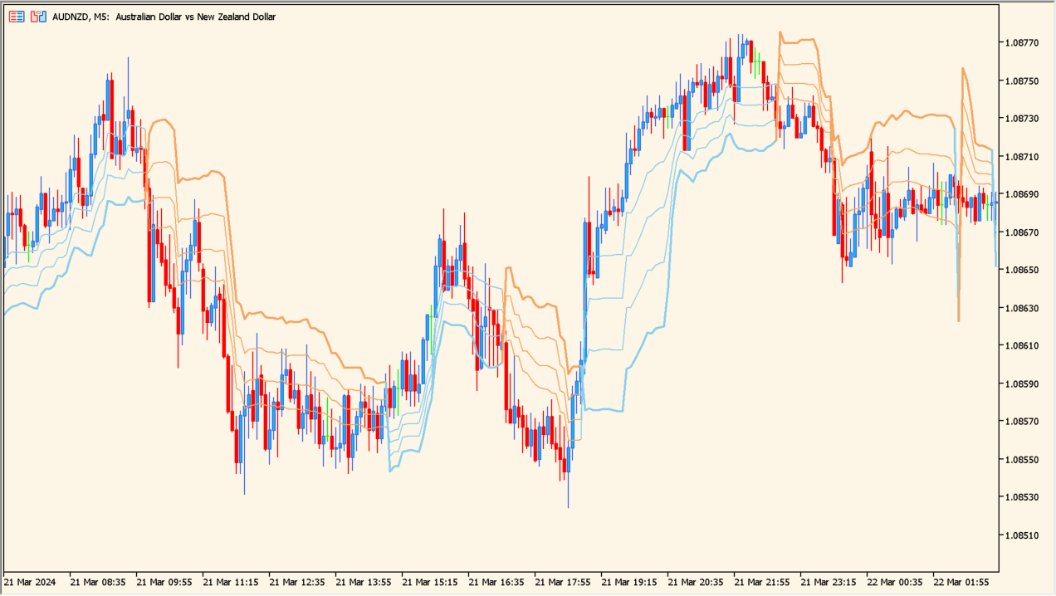The height and width of the screenshot is (596, 1056).
Task: Click the 21 Mar 17:55 timestamp label
Action: [x=565, y=583]
